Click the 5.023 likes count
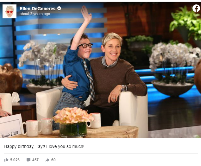Viewport: 201px width, 166px height. pos(15,160)
